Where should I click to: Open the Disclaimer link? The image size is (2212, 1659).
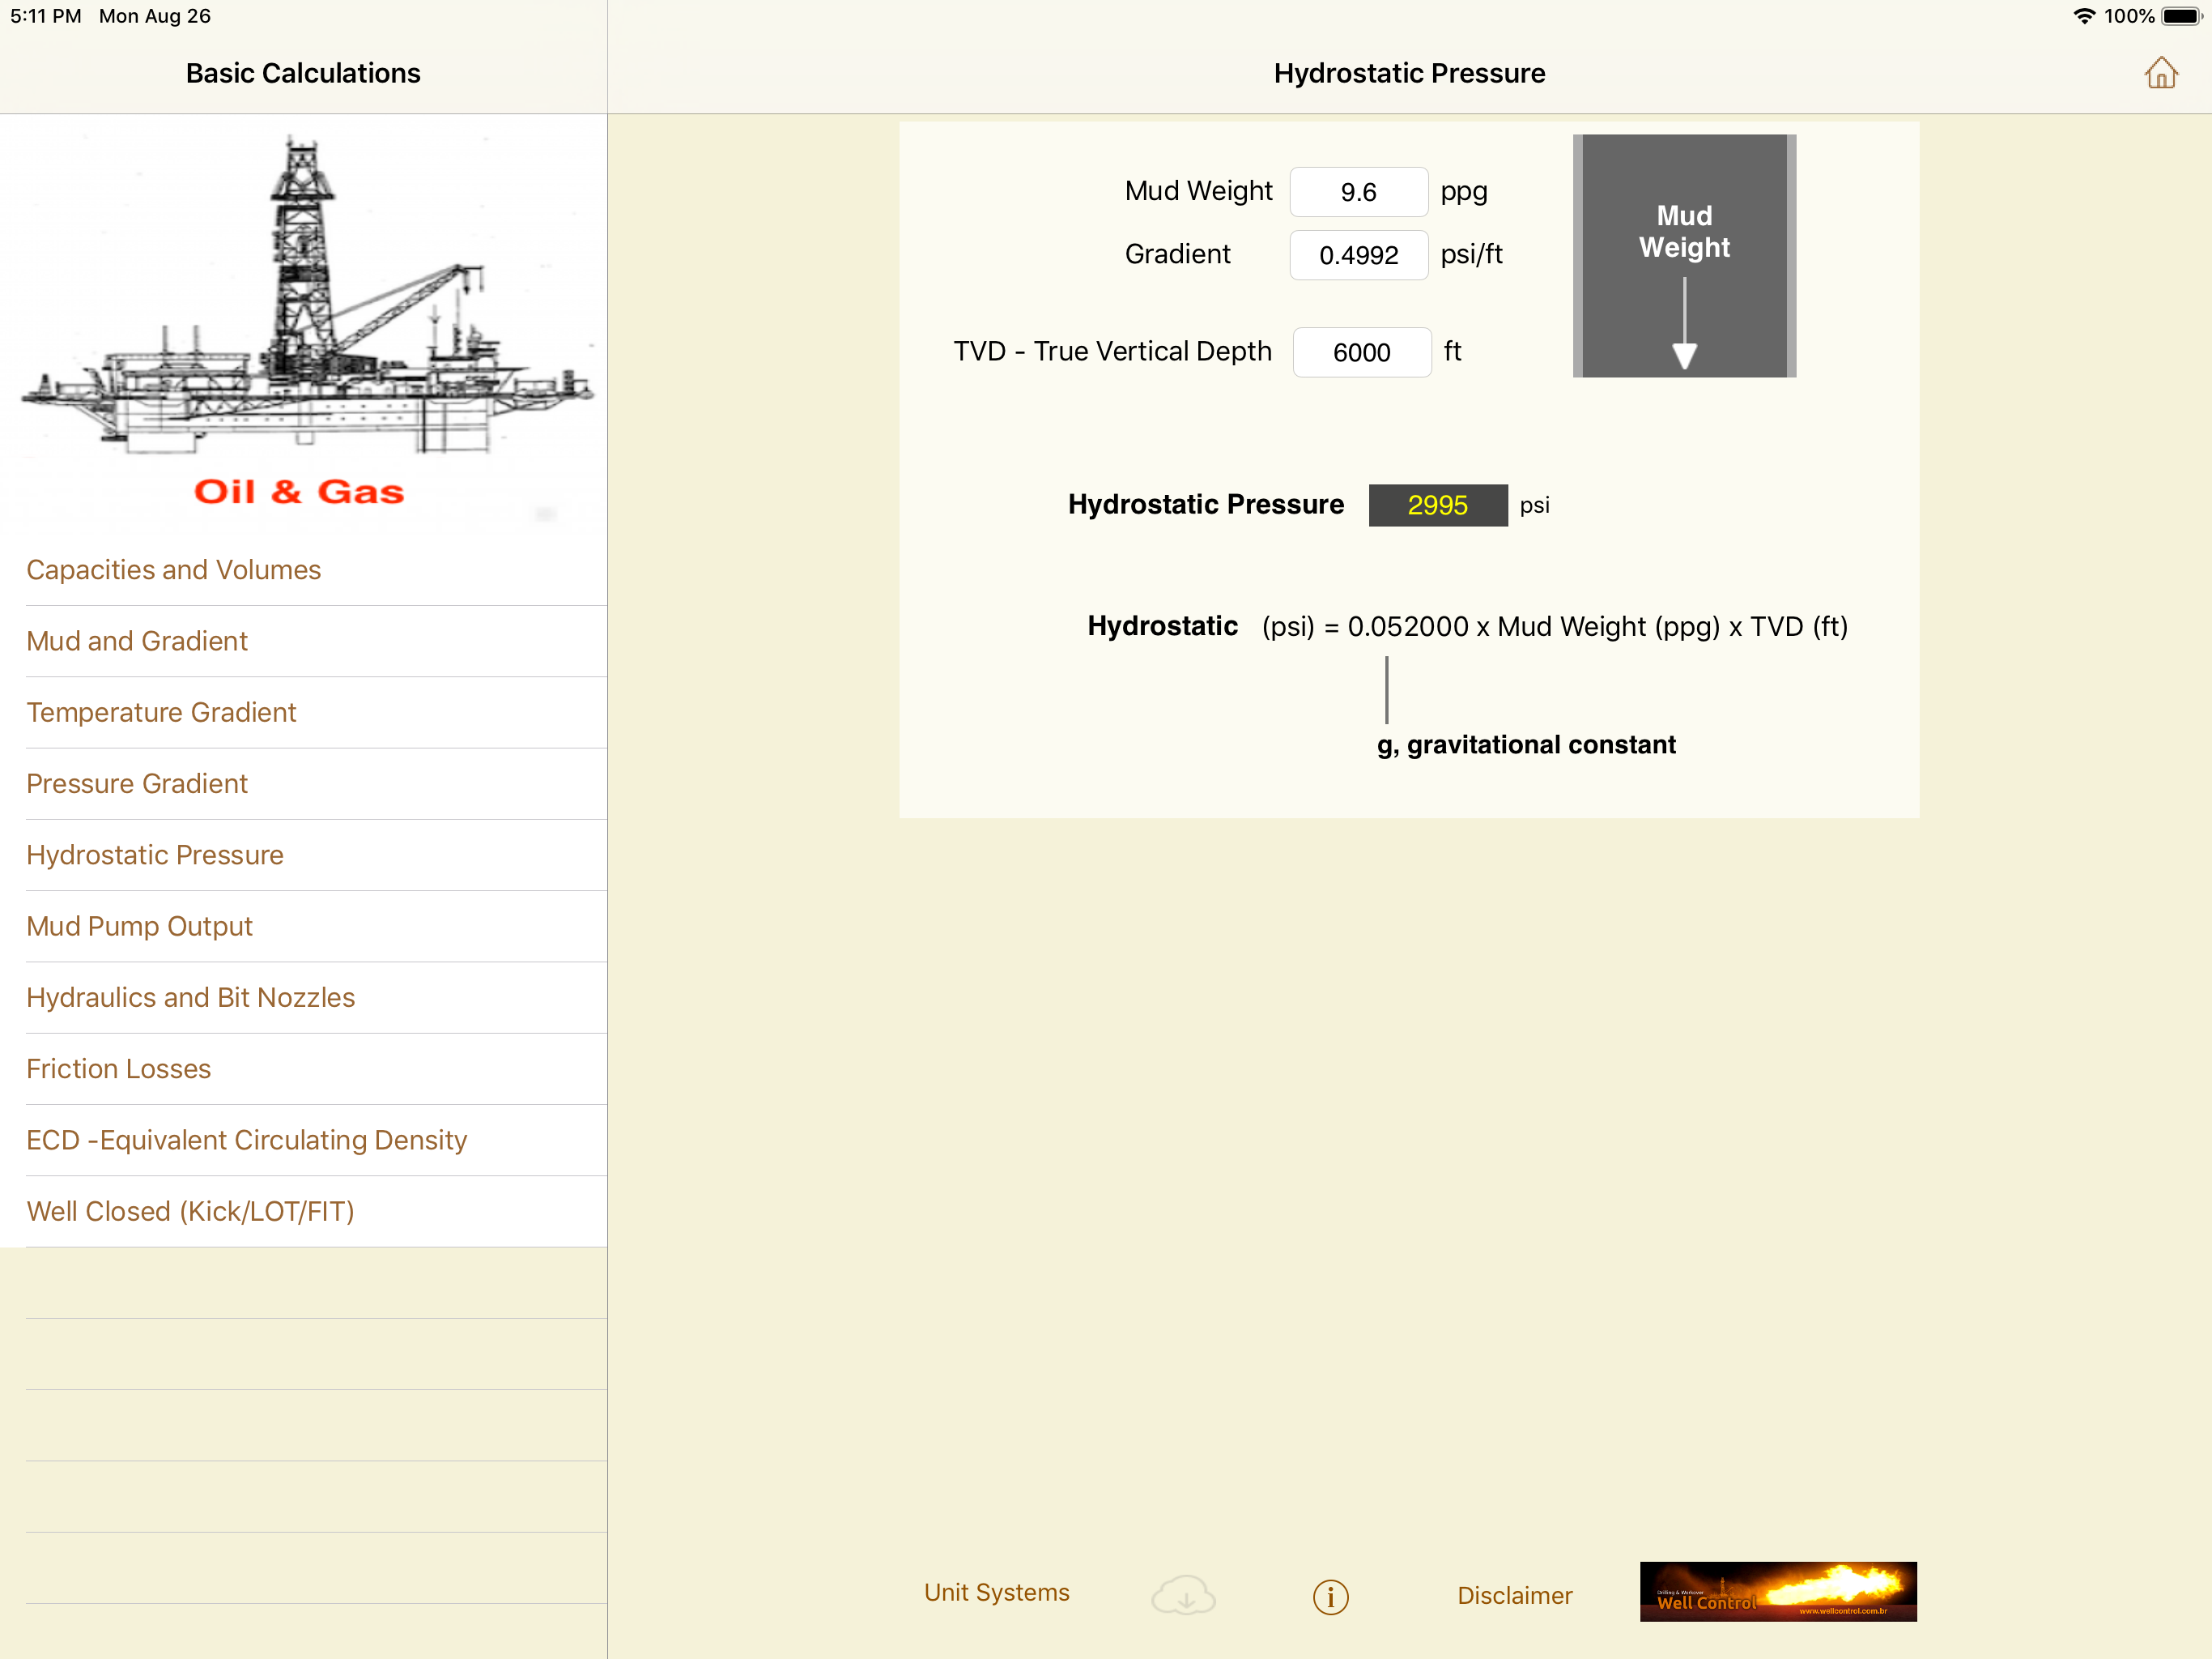pyautogui.click(x=1514, y=1595)
